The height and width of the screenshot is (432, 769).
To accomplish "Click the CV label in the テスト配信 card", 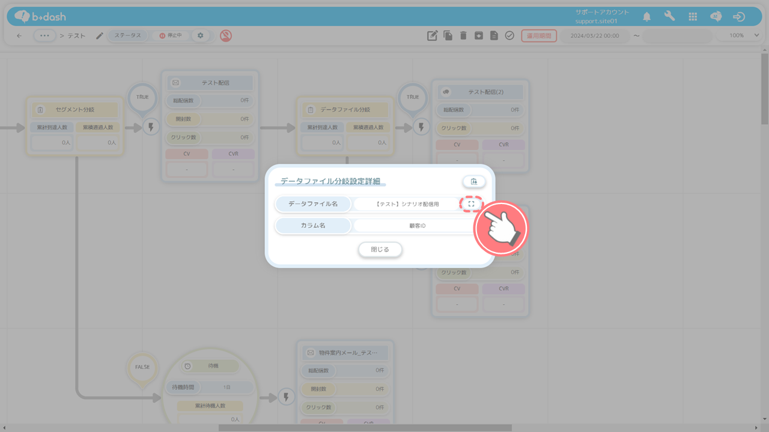I will point(187,154).
